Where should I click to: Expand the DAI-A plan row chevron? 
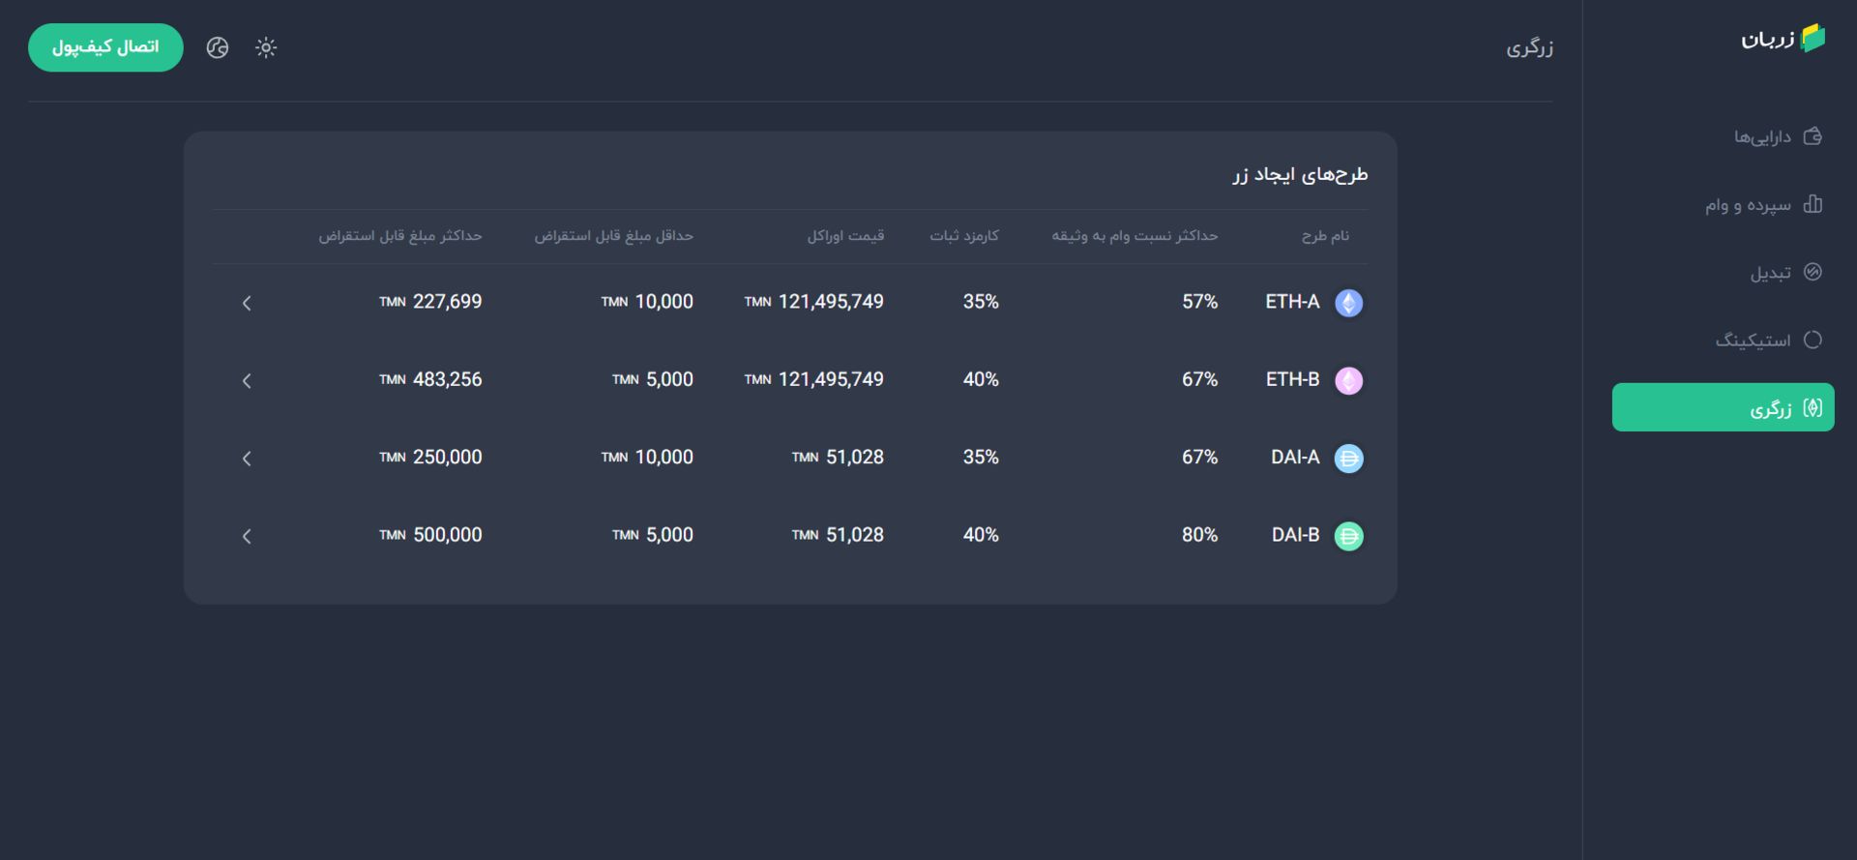pos(247,459)
